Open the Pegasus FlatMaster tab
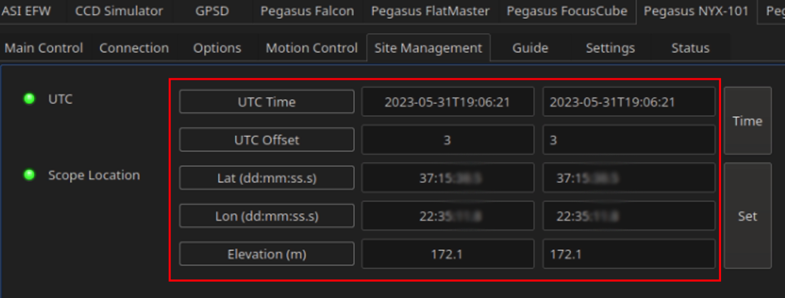This screenshot has width=785, height=298. [431, 11]
